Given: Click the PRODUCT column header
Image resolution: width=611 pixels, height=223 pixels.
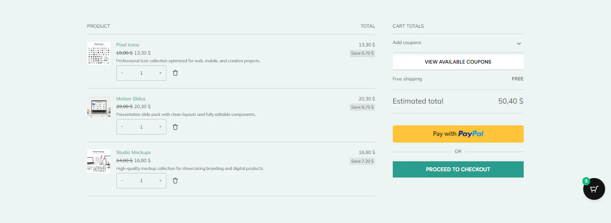Looking at the screenshot, I should pyautogui.click(x=99, y=26).
